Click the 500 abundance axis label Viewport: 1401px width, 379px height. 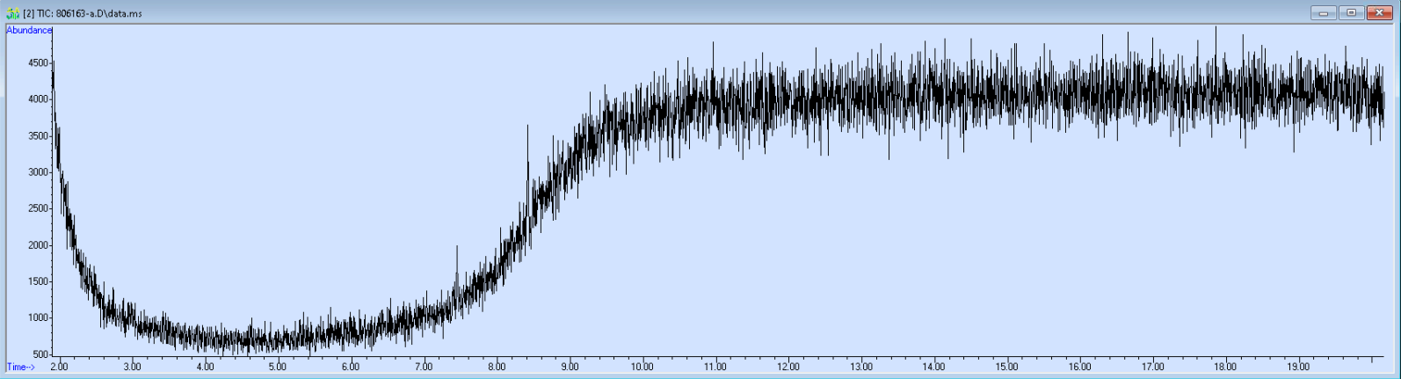click(40, 354)
